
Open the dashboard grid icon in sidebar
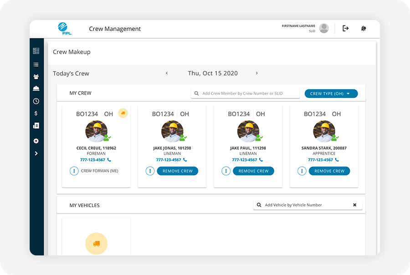click(x=36, y=51)
